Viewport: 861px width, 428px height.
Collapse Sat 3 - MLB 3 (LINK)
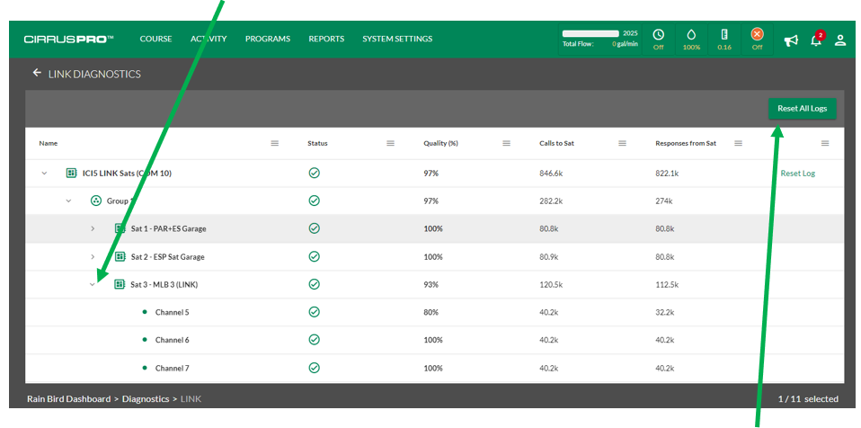pos(93,284)
